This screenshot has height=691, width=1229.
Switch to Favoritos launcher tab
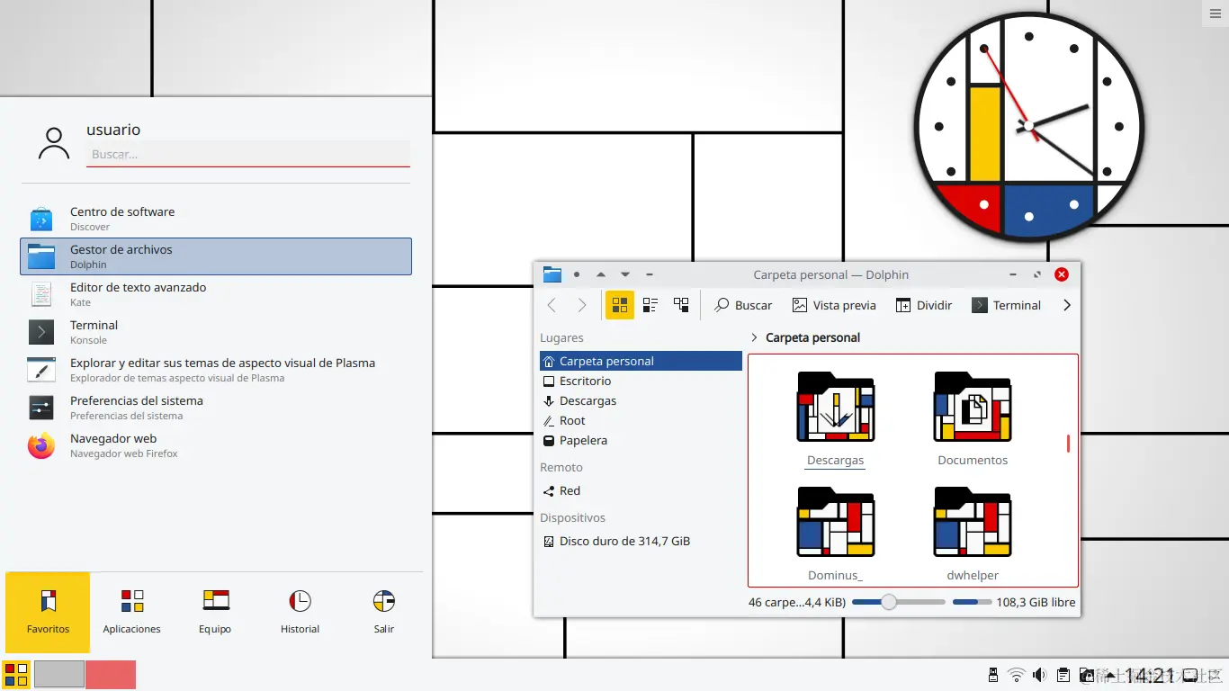coord(48,612)
